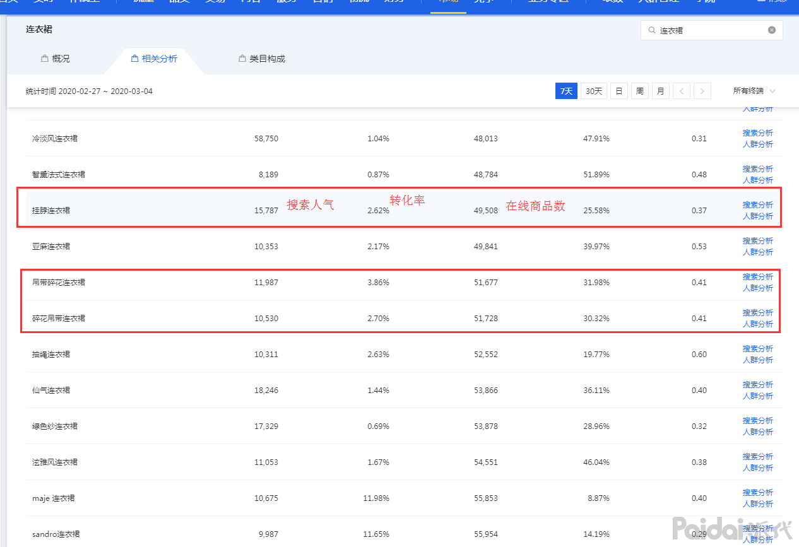Focus the 连衣裙 search input field
Image resolution: width=799 pixels, height=547 pixels.
click(x=711, y=30)
